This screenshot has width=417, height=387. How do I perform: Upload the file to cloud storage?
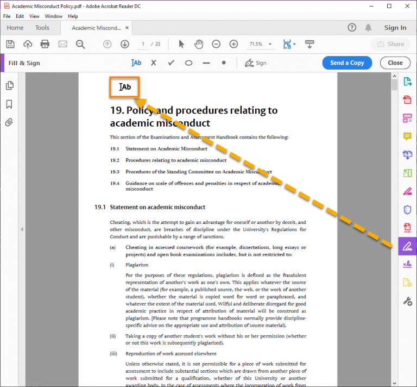28,44
